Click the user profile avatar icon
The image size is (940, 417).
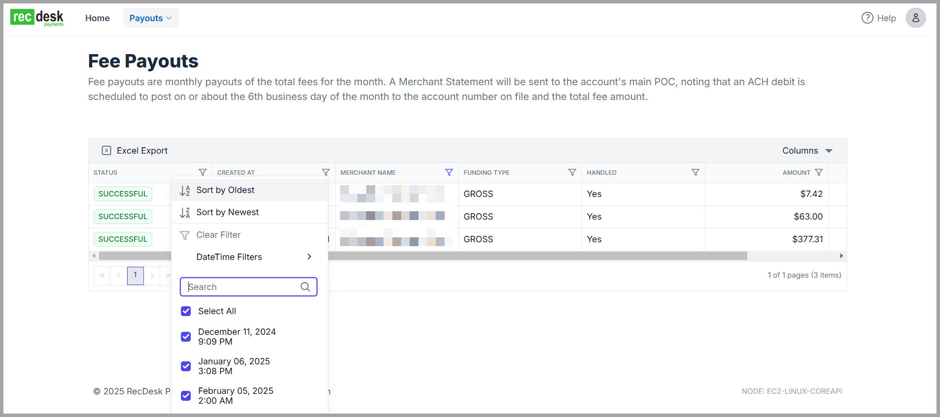pos(915,18)
